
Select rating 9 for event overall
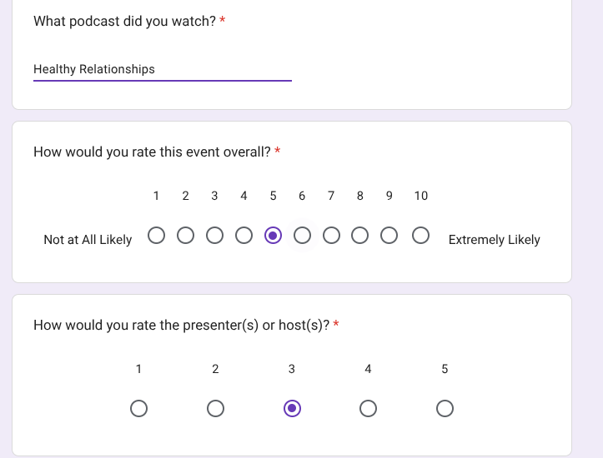pyautogui.click(x=389, y=236)
